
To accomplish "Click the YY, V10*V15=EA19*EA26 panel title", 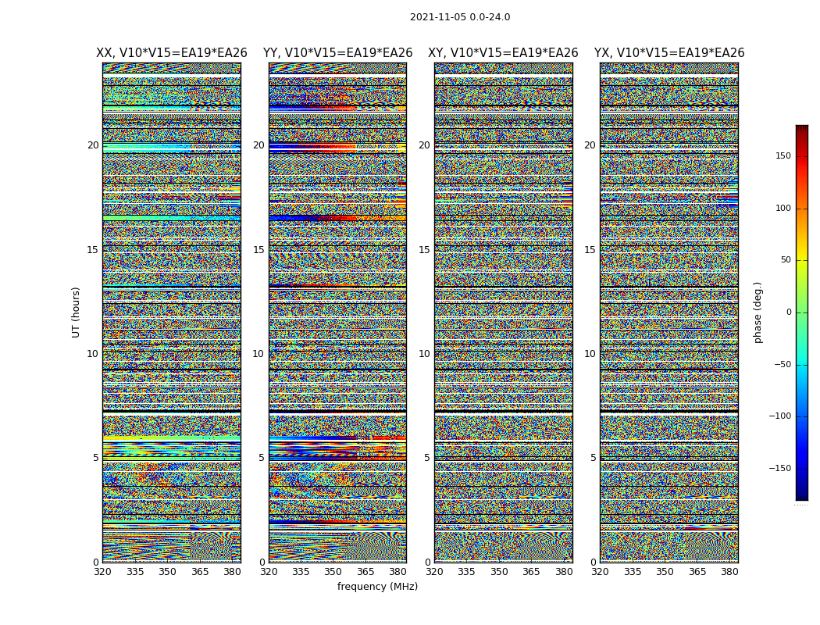I will pos(338,53).
